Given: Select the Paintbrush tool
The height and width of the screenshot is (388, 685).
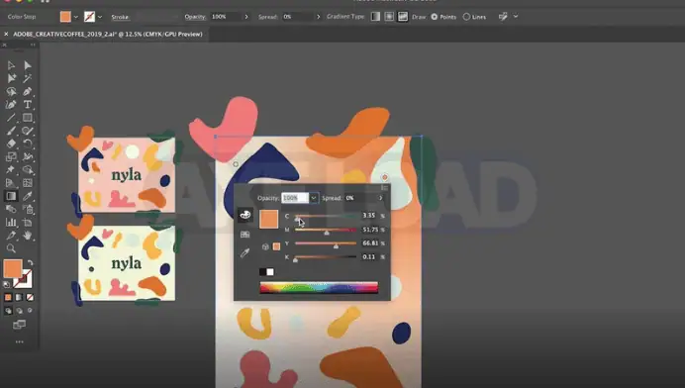Looking at the screenshot, I should click(x=11, y=131).
